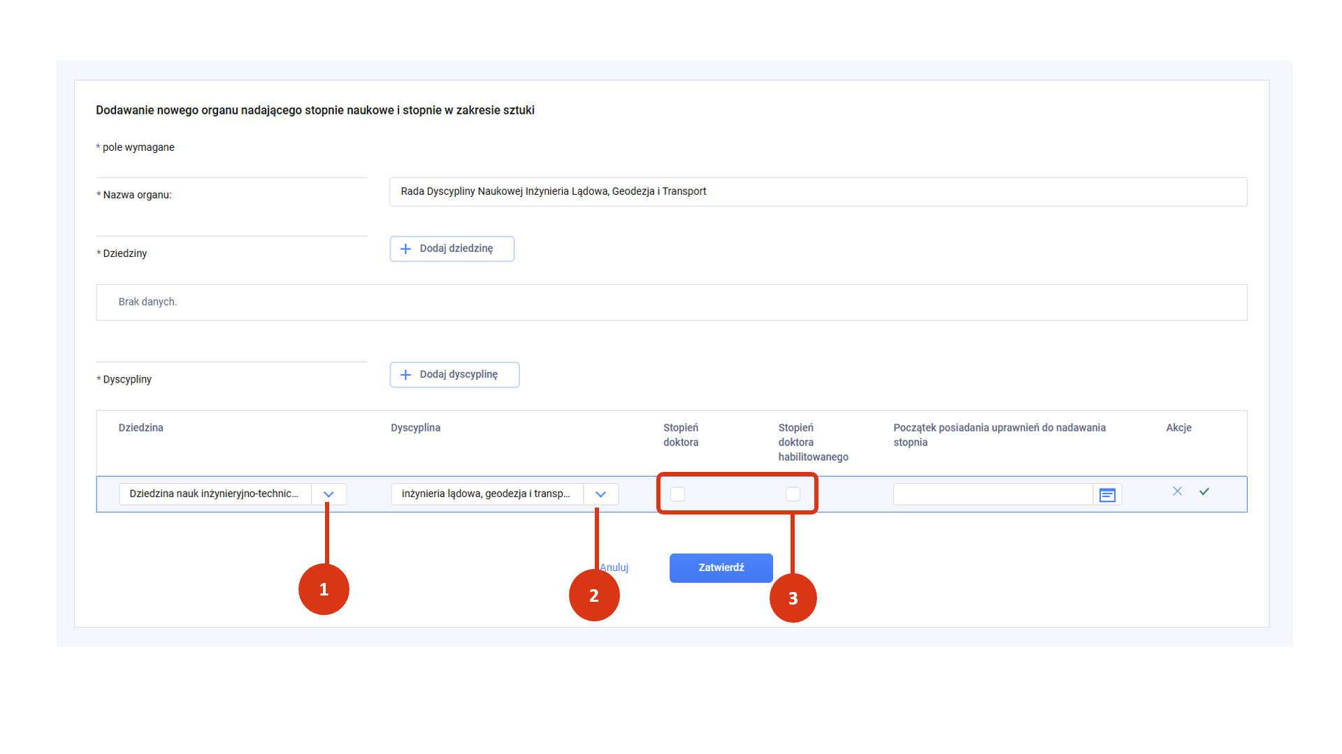Click plus icon in Dodaj dyscyplinę button
Viewport: 1342px width, 754px height.
pyautogui.click(x=405, y=375)
